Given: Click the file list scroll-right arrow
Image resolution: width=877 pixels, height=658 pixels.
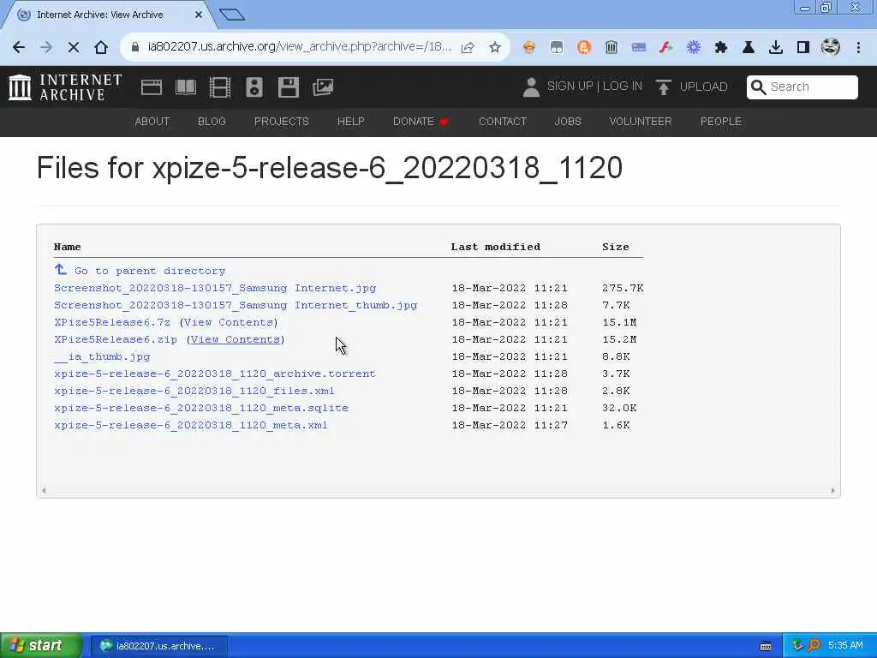Looking at the screenshot, I should [x=832, y=491].
